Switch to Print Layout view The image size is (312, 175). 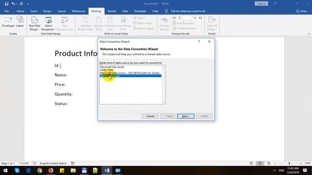coord(260,163)
